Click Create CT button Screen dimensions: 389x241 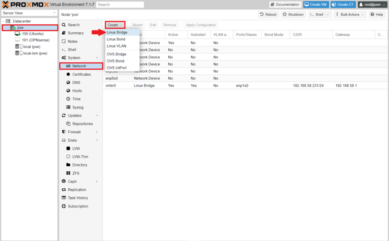pos(343,5)
